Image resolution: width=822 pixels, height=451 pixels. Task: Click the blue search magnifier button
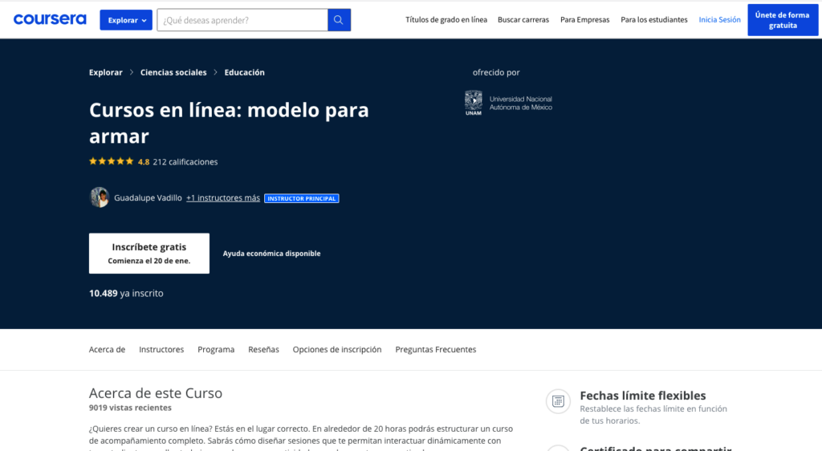(340, 20)
